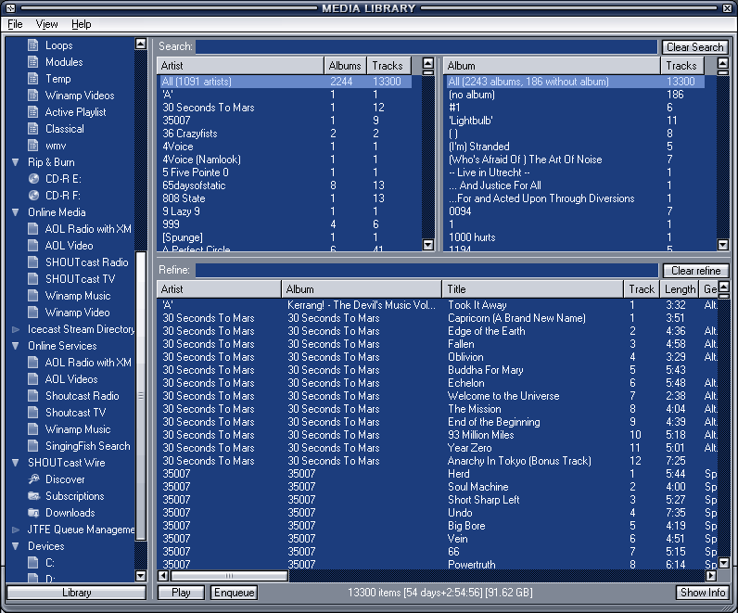Click the Refine input field

(426, 270)
